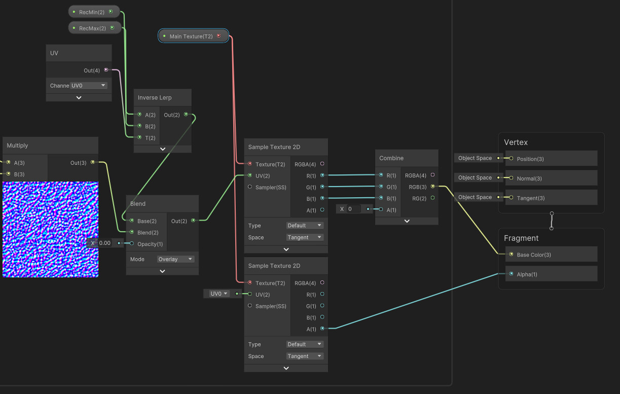Viewport: 620px width, 394px height.
Task: Open the Space dropdown showing Tangent on Sample Texture 2D
Action: pos(305,237)
